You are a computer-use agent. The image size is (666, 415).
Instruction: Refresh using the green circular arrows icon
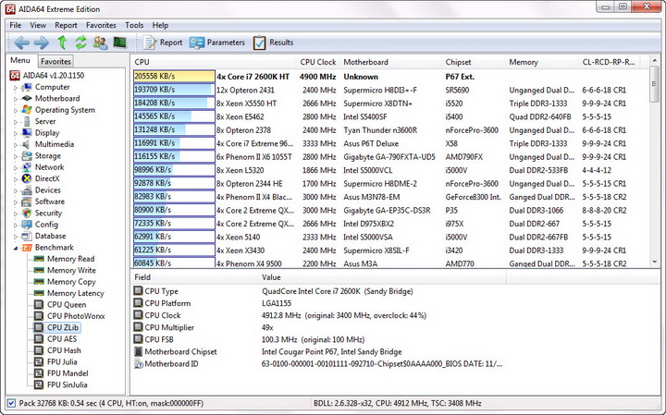[80, 43]
